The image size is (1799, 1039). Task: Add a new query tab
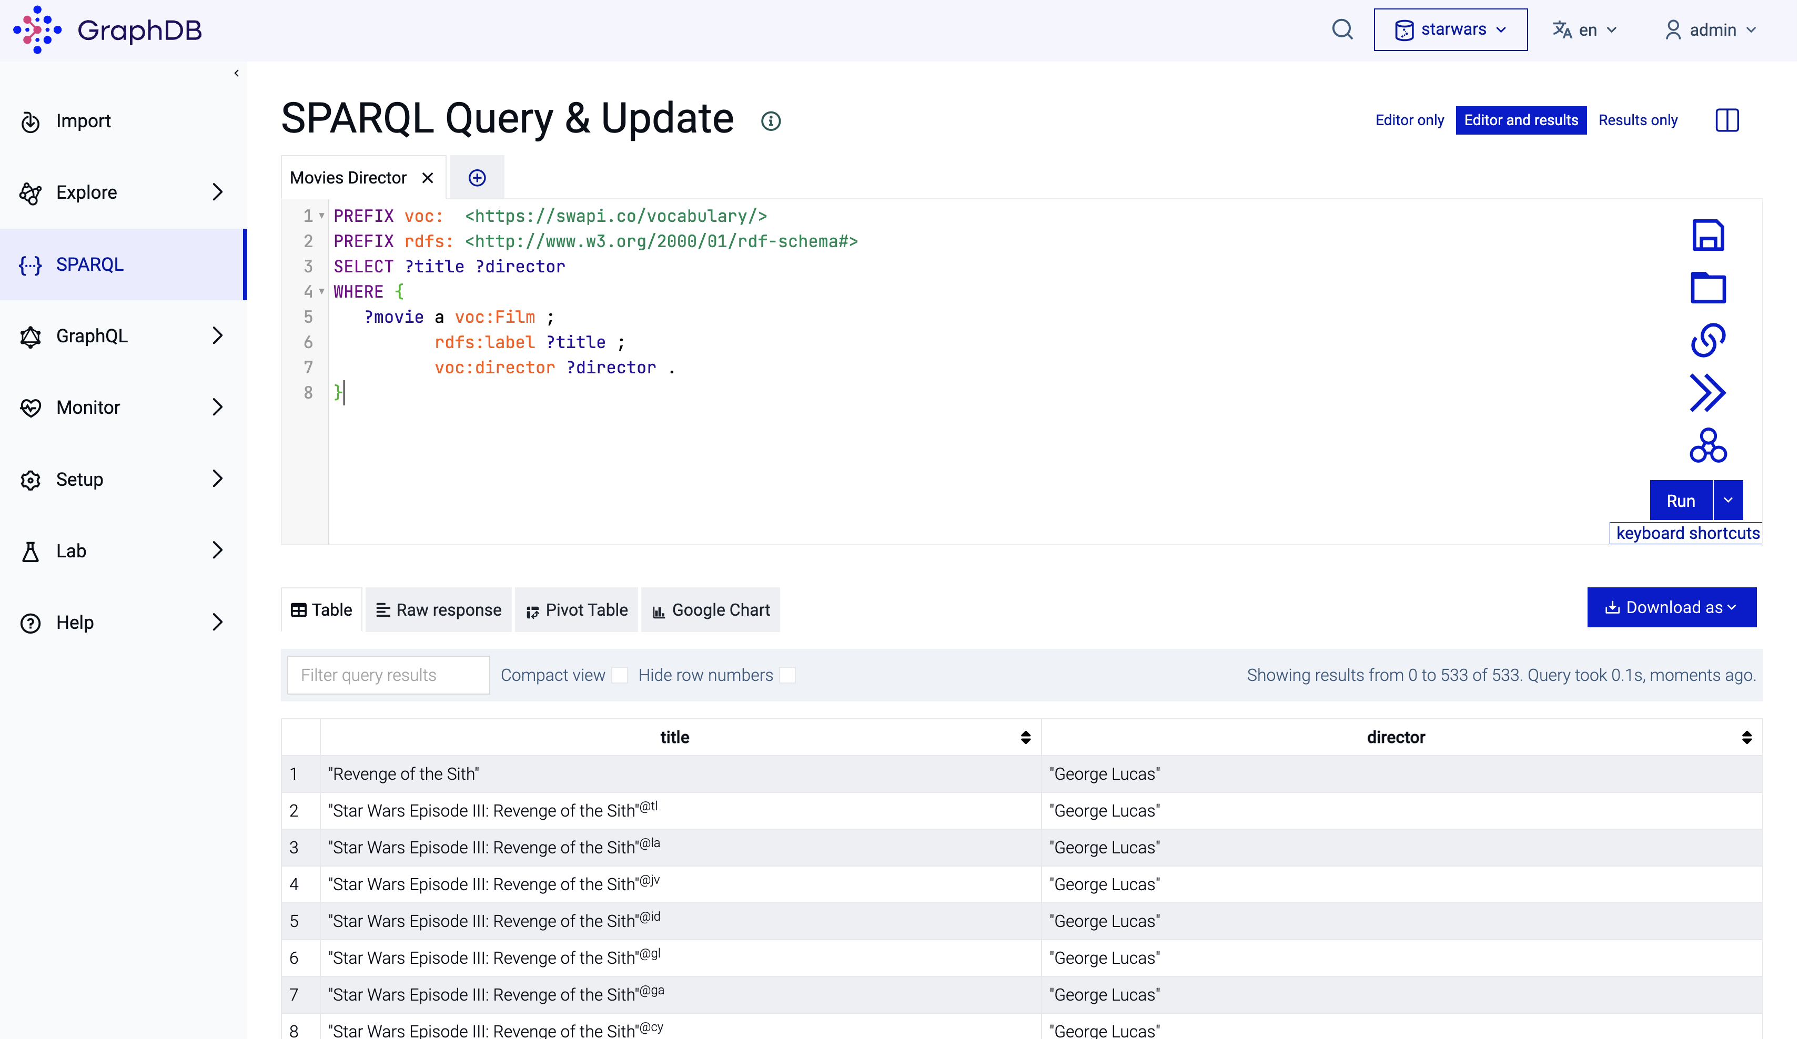[478, 178]
